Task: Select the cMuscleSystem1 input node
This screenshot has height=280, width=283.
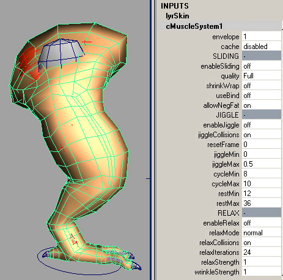Action: 194,26
